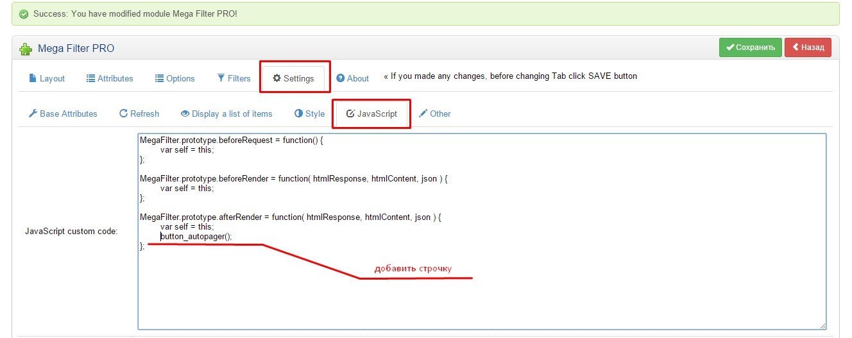Click the textarea resize handle corner

pos(822,325)
